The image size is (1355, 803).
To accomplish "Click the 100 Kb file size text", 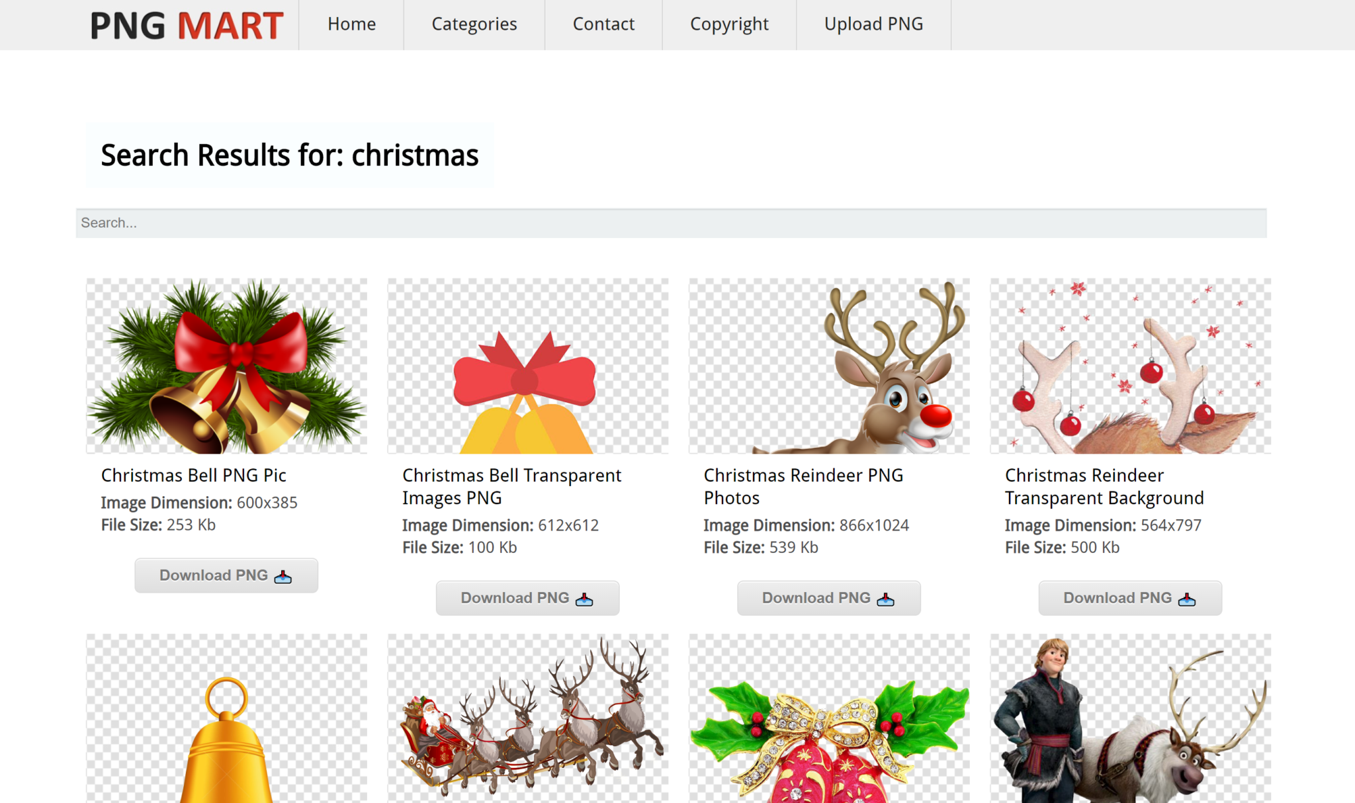I will point(493,548).
